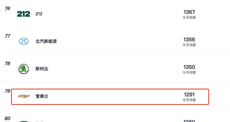The image size is (230, 122).
Task: Select rank number 80
Action: point(7,119)
